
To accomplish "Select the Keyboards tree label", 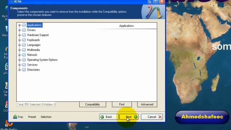I will pos(34,40).
